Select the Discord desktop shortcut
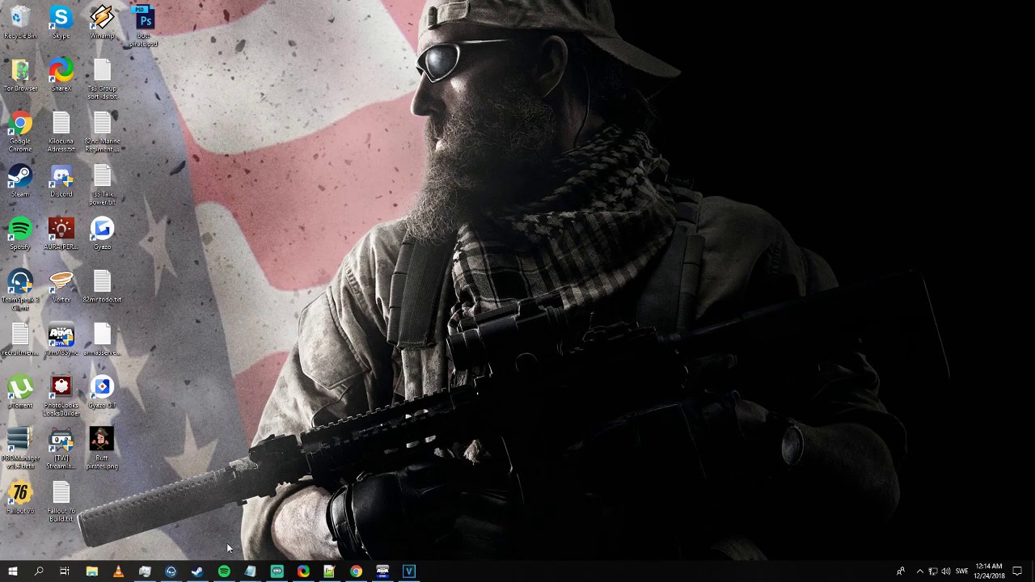The width and height of the screenshot is (1035, 582). (x=61, y=181)
